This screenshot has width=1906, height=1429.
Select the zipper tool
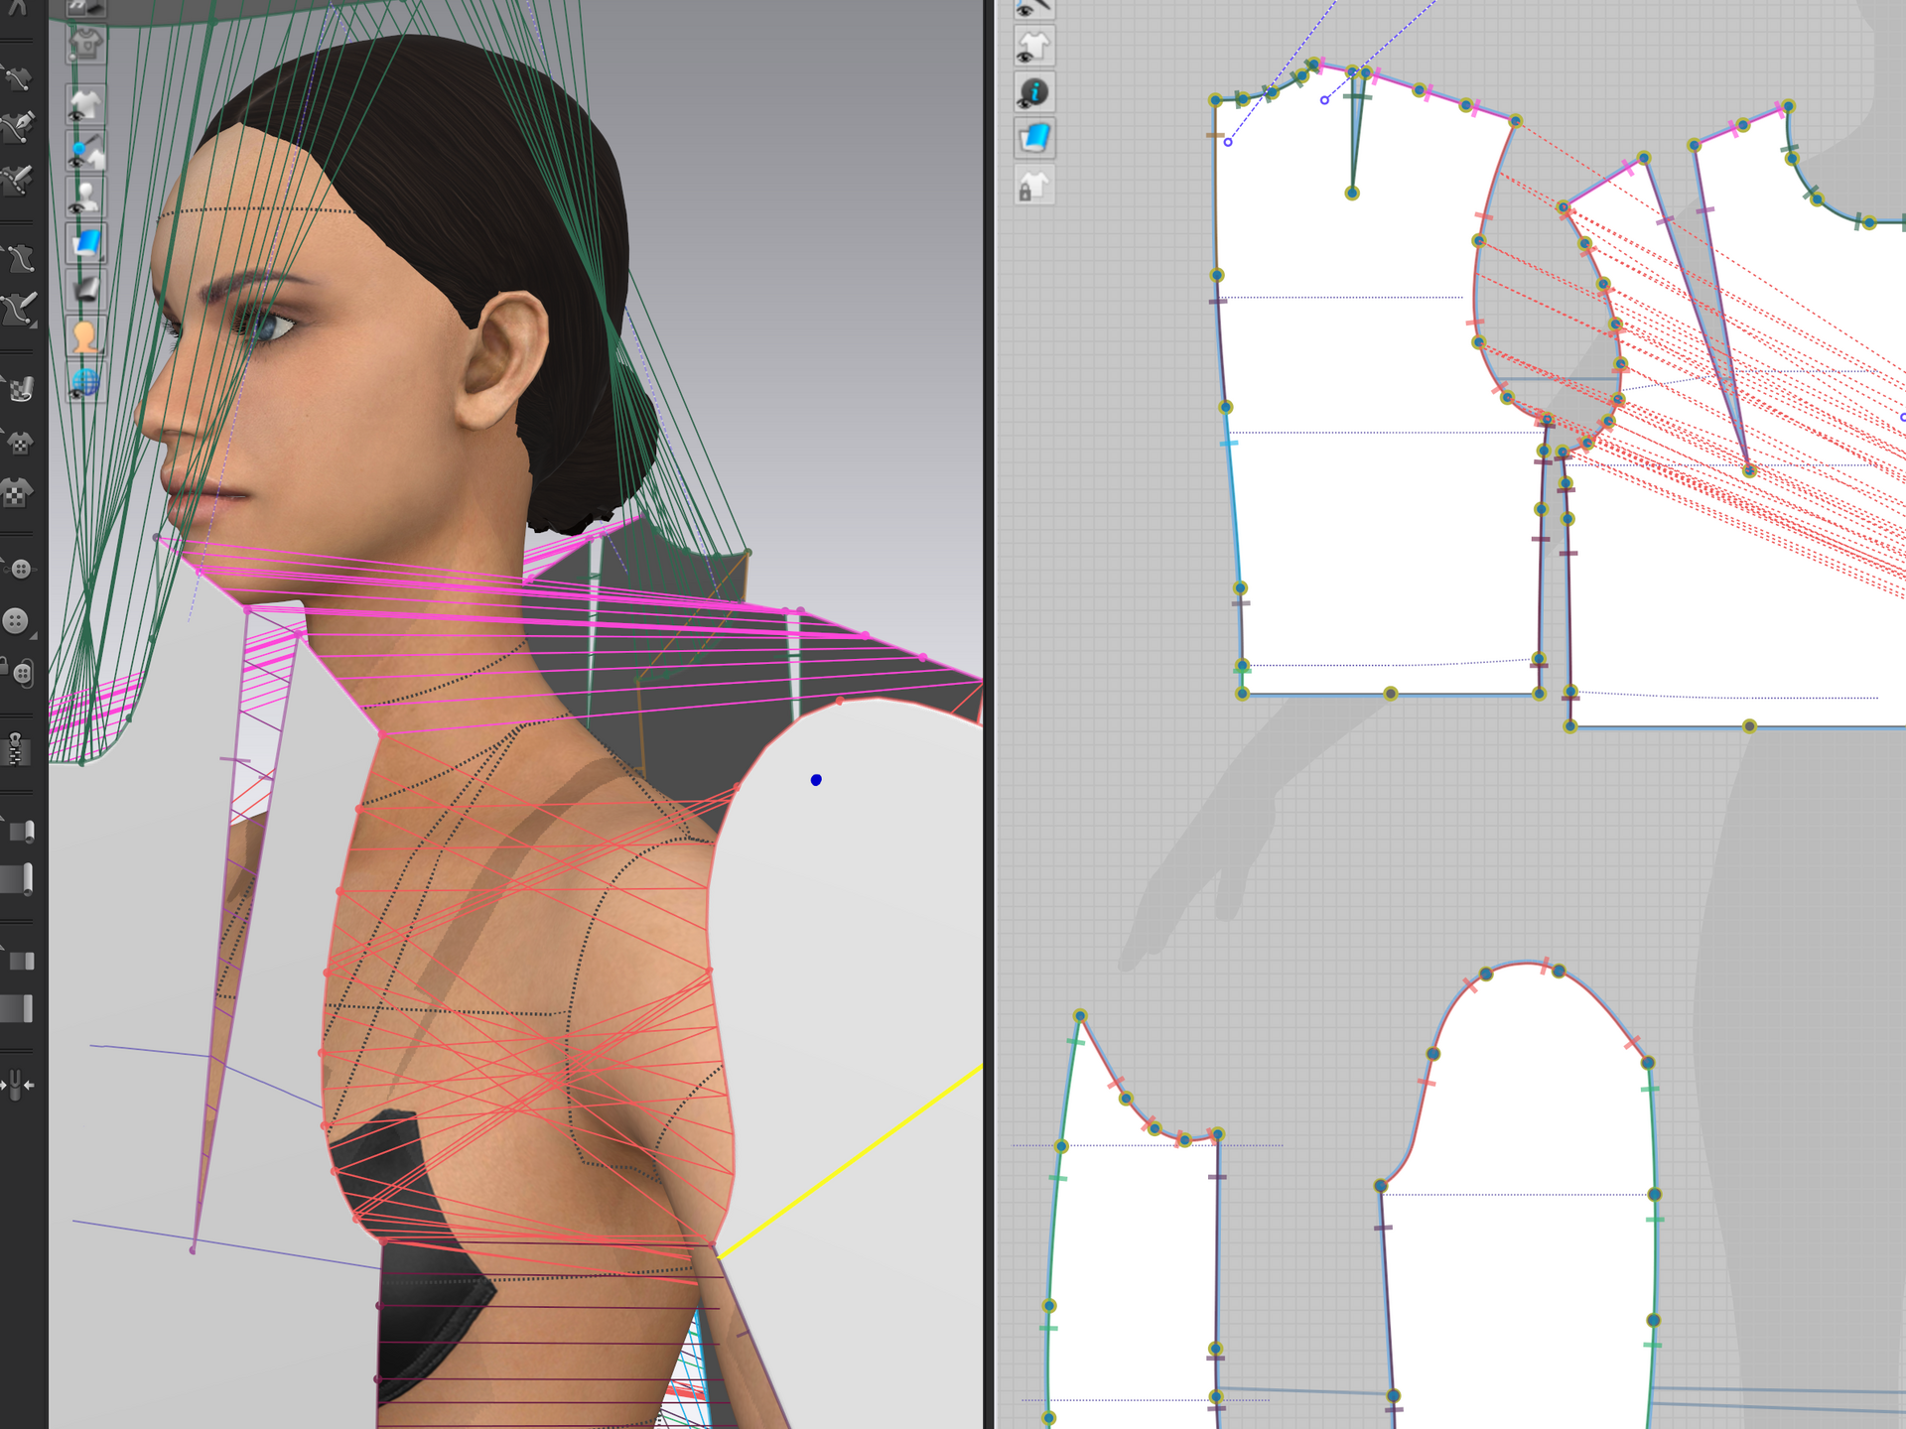click(16, 750)
